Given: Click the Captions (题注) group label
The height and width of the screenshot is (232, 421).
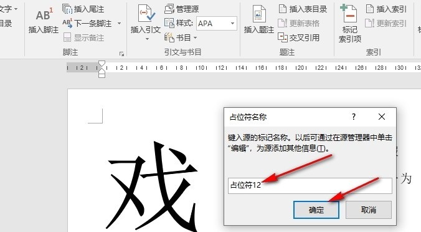Looking at the screenshot, I should tap(287, 52).
